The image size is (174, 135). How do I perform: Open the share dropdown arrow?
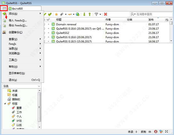pos(74,14)
